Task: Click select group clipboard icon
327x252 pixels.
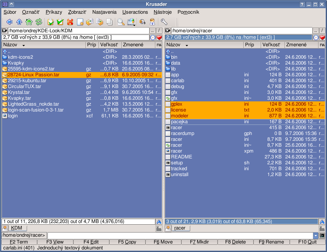Action: [51, 22]
